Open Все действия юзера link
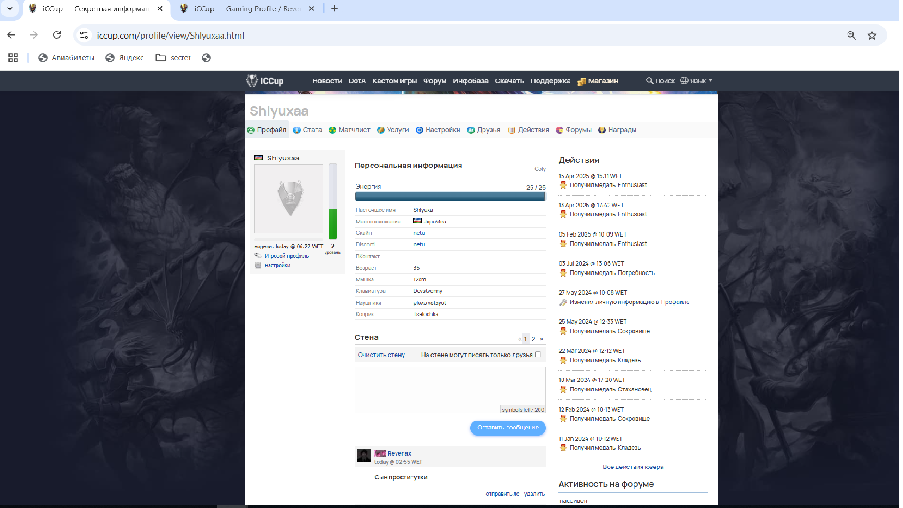The width and height of the screenshot is (903, 508). click(x=633, y=467)
